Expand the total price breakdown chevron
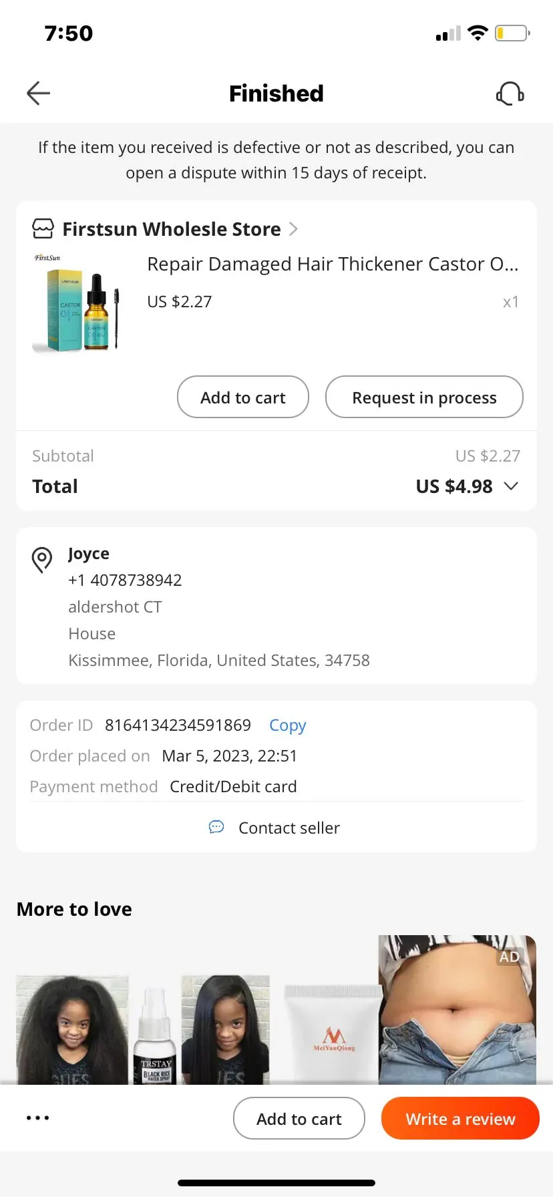Image resolution: width=553 pixels, height=1197 pixels. click(511, 486)
